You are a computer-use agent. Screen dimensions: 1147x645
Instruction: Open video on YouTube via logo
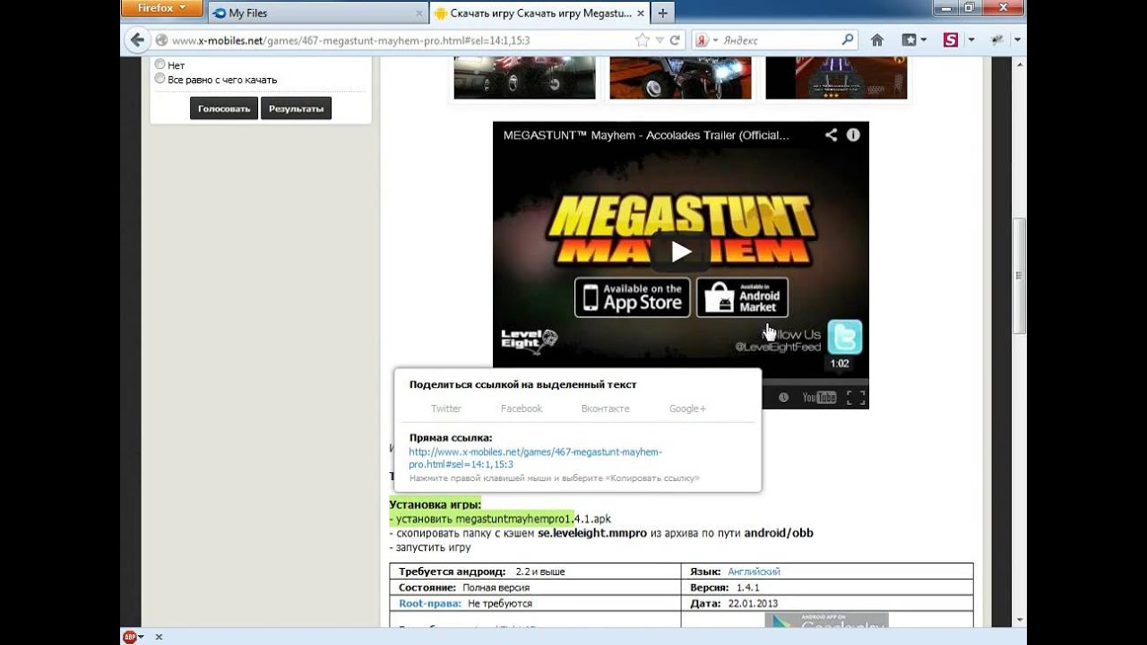[819, 397]
